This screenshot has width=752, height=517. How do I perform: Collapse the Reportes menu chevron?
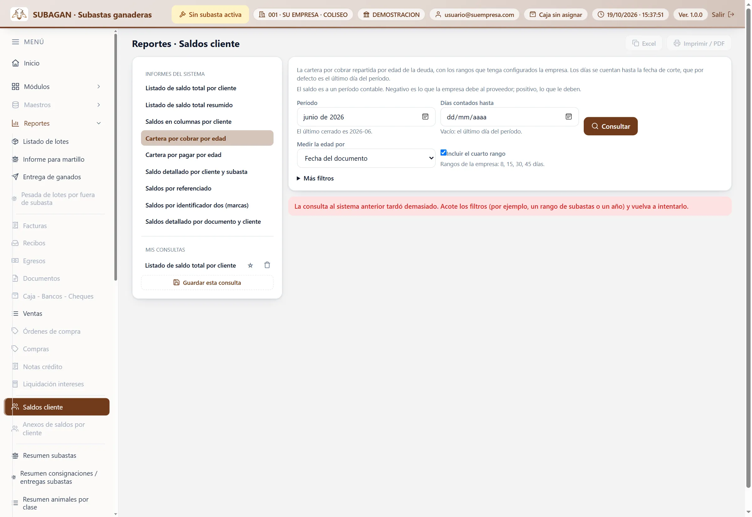click(98, 123)
